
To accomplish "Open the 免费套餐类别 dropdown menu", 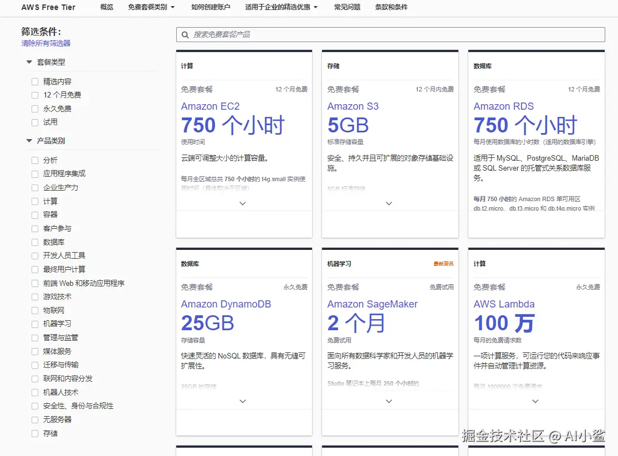I will coord(151,7).
